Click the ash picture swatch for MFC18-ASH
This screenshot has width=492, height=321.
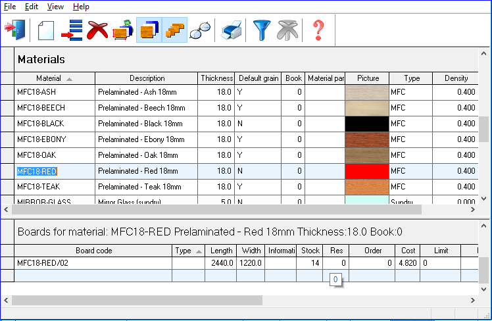tap(367, 92)
